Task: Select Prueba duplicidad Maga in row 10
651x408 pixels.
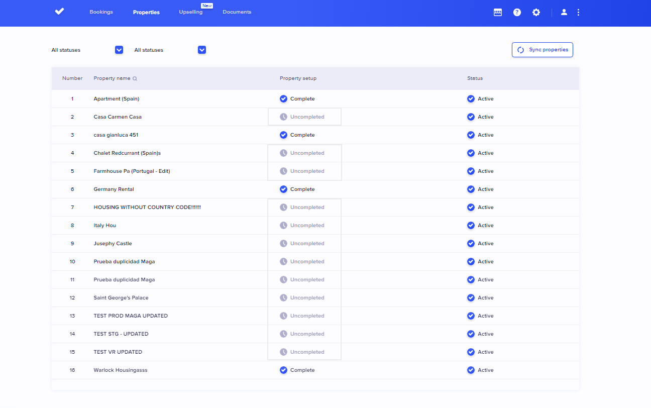Action: pos(124,262)
